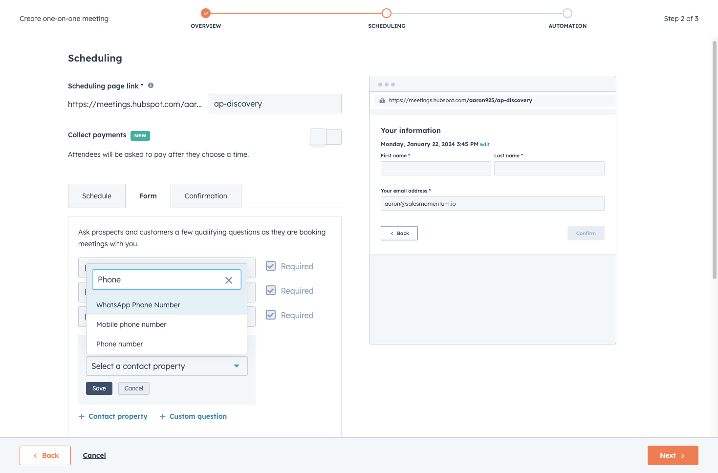Uncheck the third Required checkbox
Viewport: 718px width, 473px height.
pos(271,315)
